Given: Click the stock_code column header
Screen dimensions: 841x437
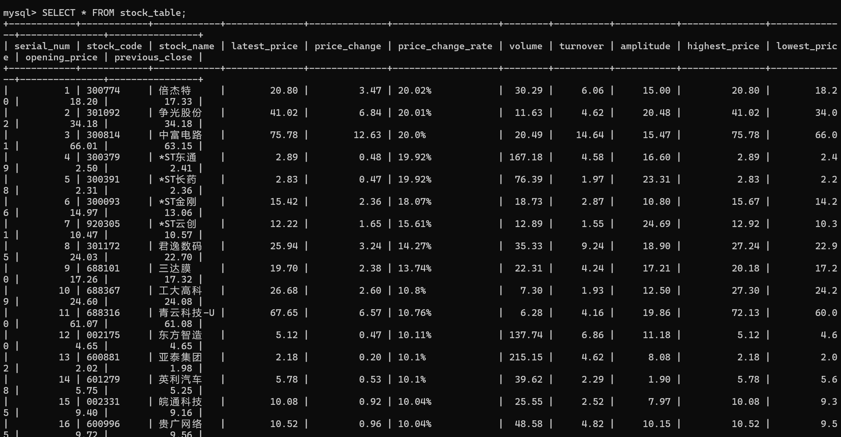Looking at the screenshot, I should click(x=114, y=46).
